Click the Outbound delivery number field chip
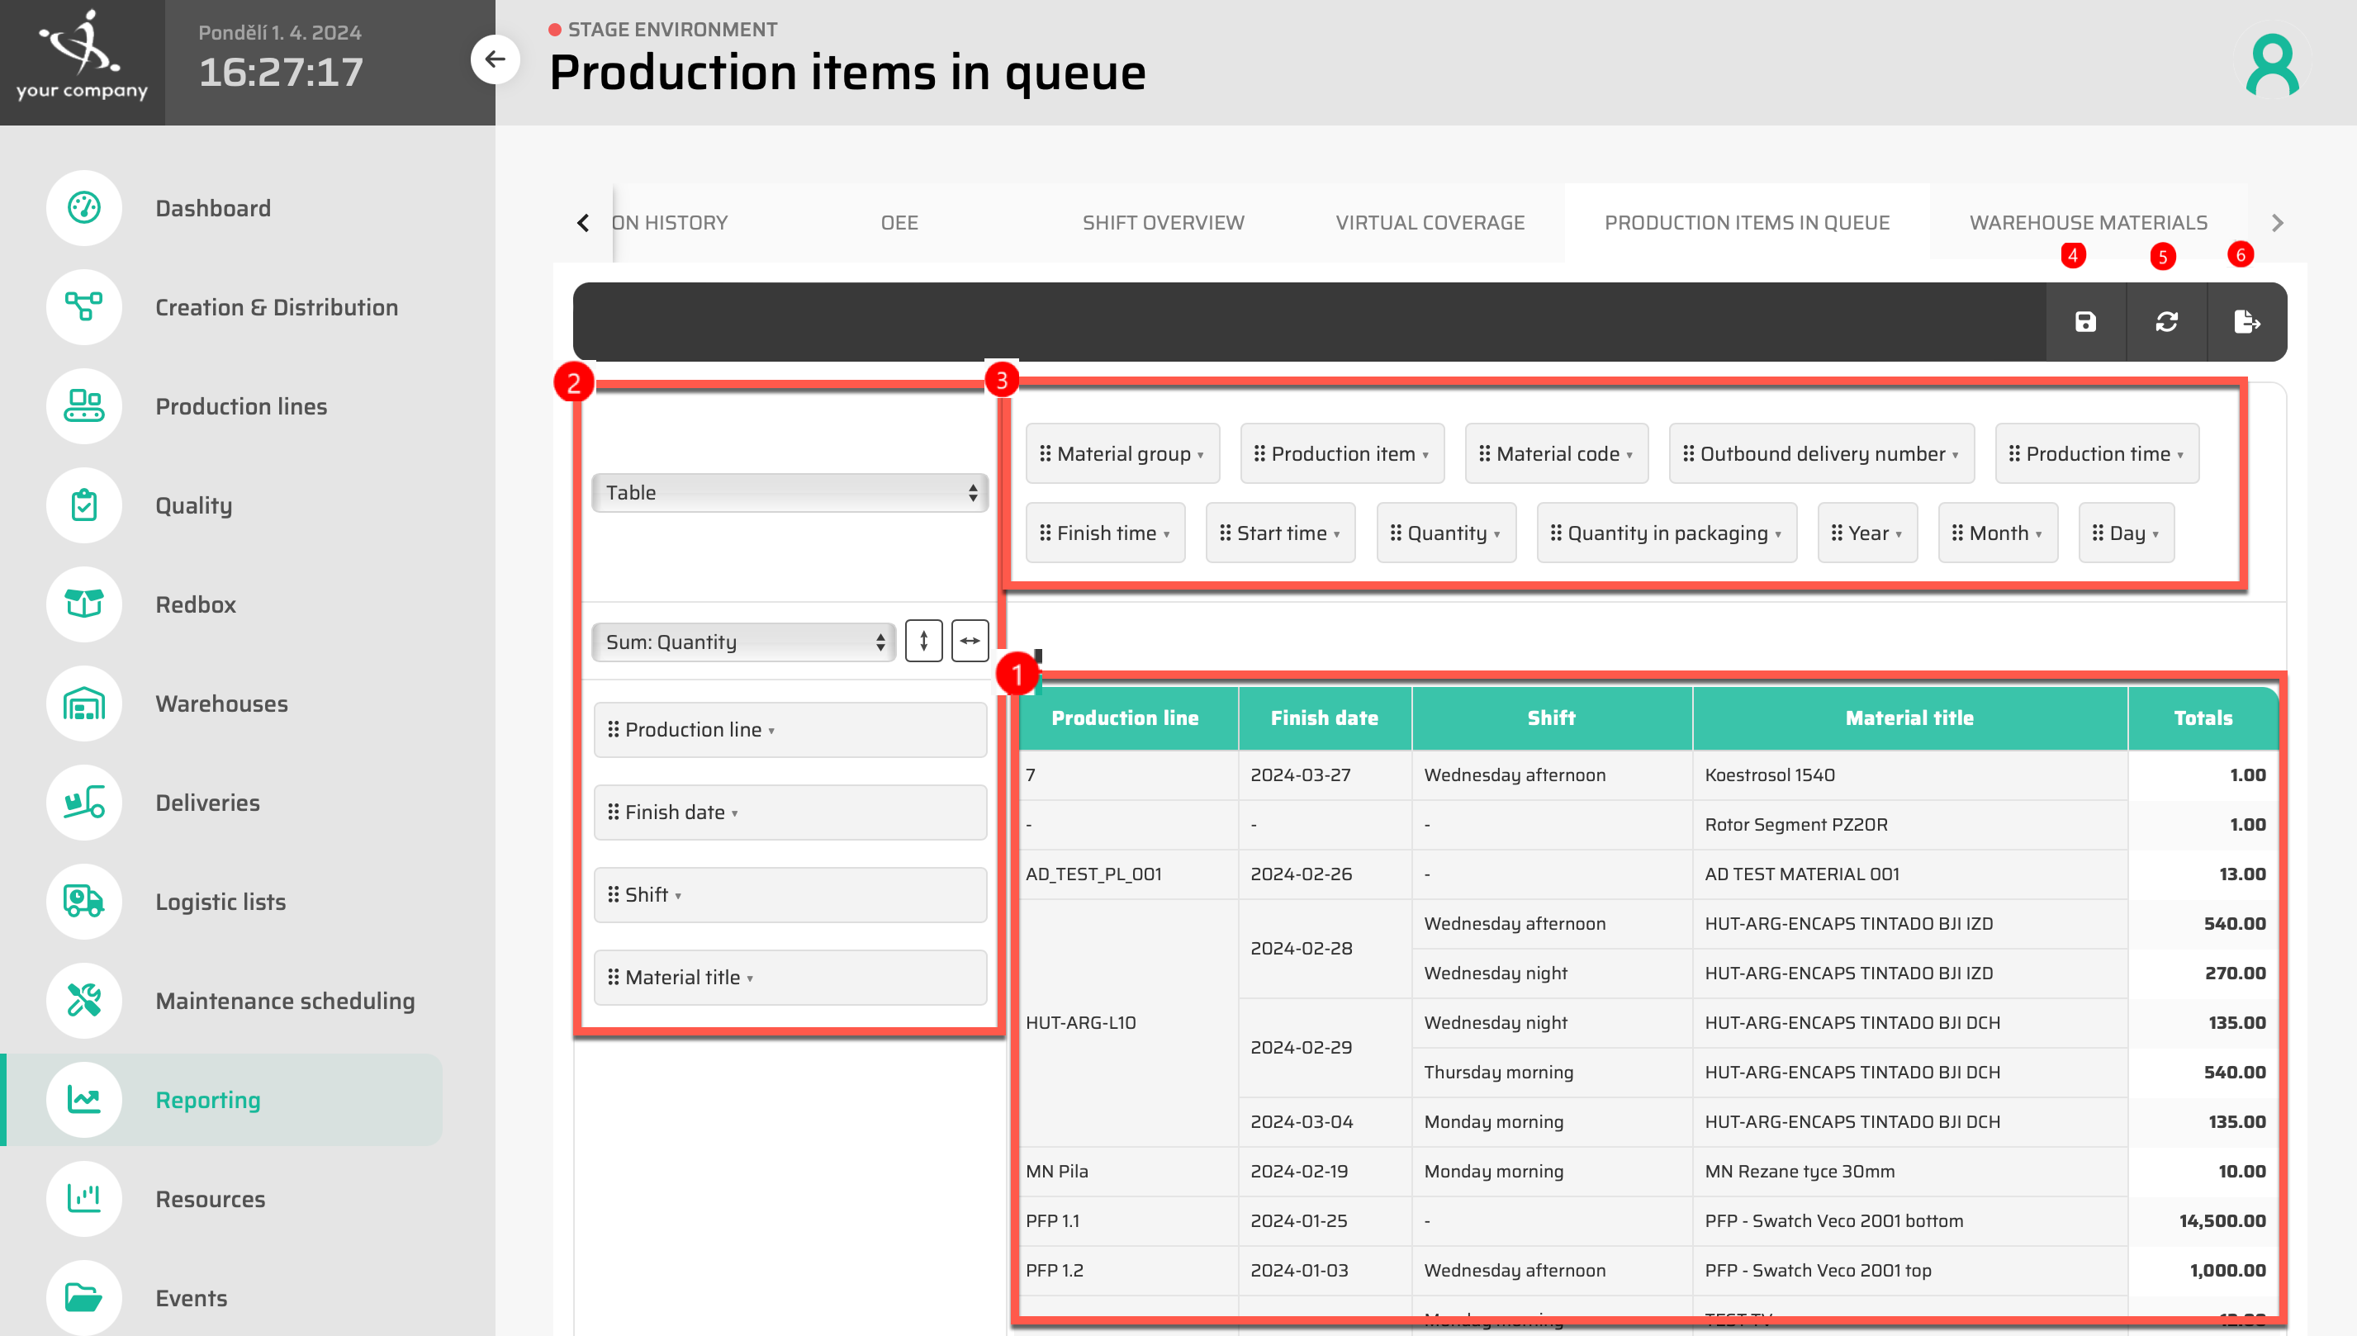 tap(1820, 454)
